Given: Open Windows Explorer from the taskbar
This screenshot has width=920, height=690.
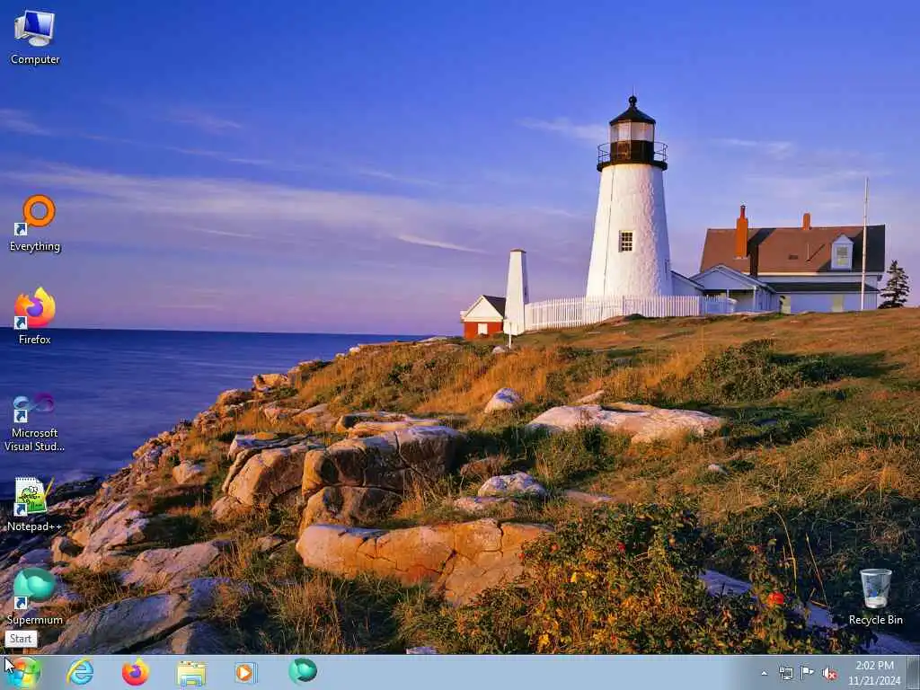Looking at the screenshot, I should click(x=191, y=674).
